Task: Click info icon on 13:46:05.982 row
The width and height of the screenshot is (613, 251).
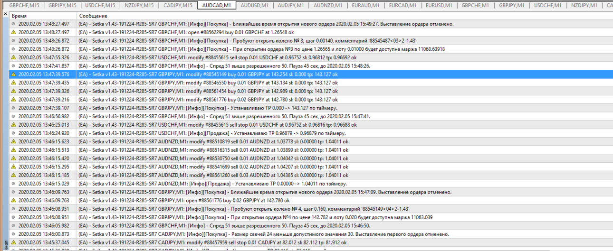Action: click(13, 226)
